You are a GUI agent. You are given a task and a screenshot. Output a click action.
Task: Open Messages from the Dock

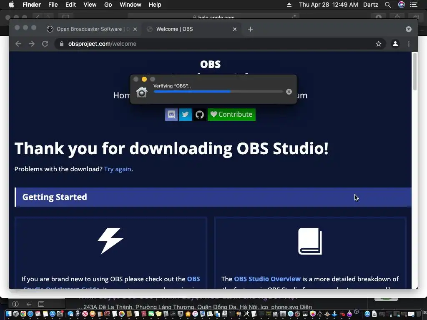(x=70, y=314)
